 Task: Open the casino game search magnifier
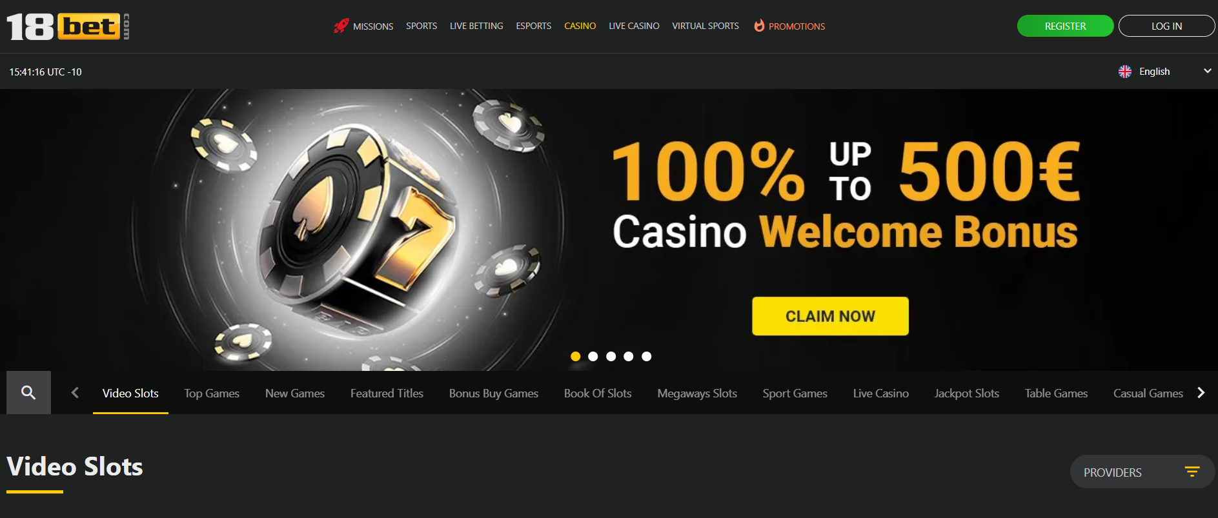click(x=28, y=392)
